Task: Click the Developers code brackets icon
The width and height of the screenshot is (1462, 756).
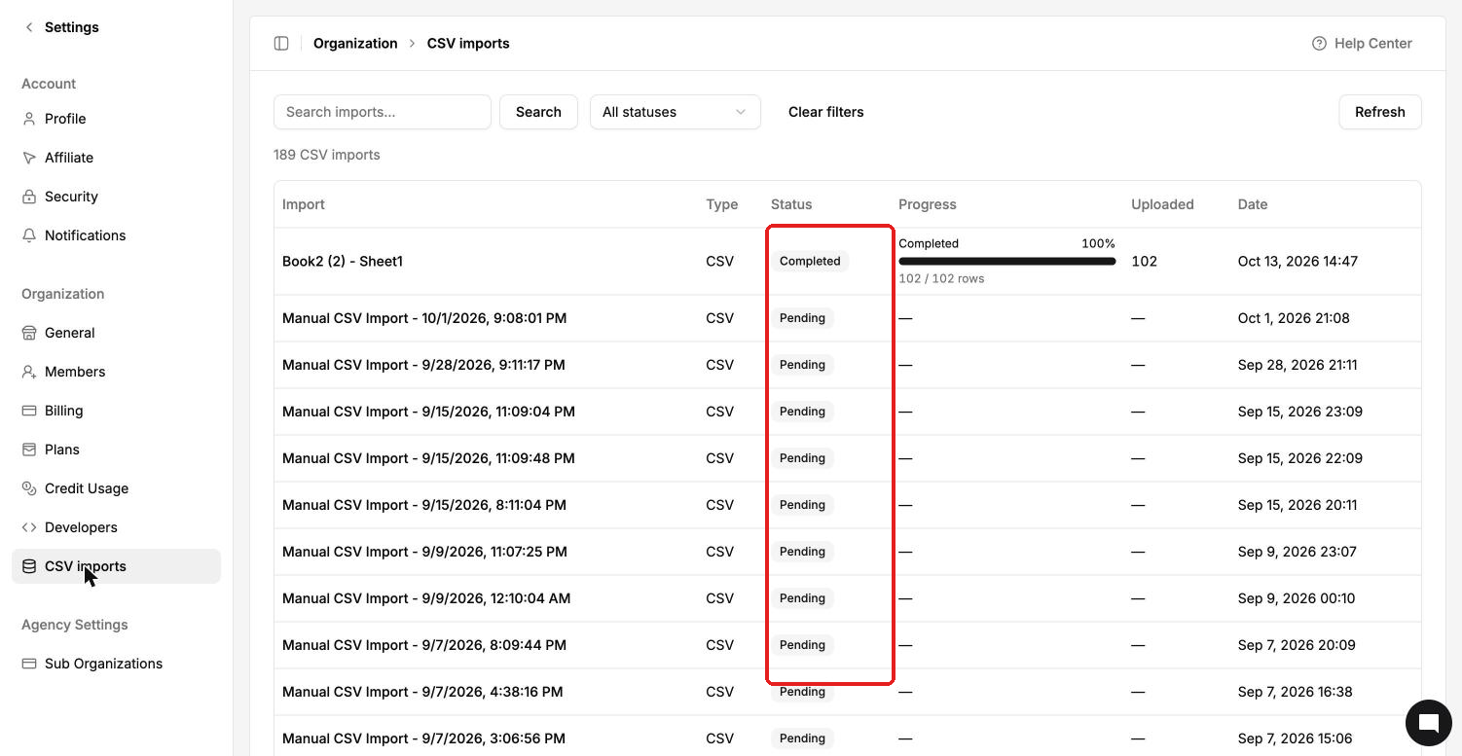Action: [x=29, y=527]
